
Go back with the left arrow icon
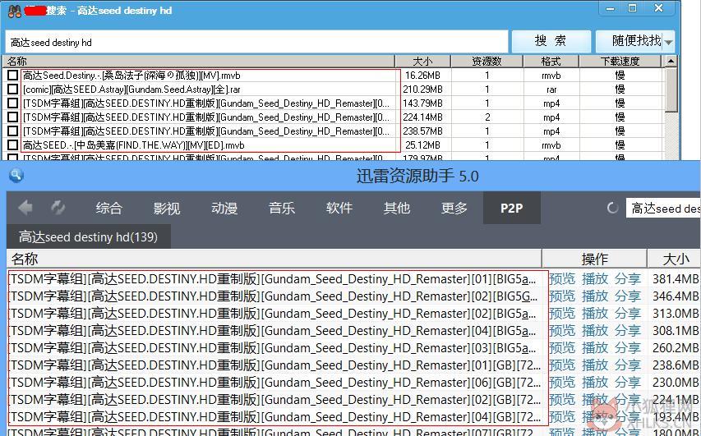[x=25, y=208]
